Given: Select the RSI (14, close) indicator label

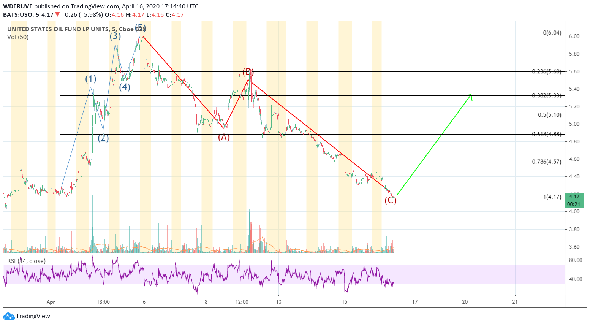Looking at the screenshot, I should pyautogui.click(x=26, y=261).
